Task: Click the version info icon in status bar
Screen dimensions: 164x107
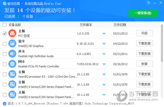Action: coord(4,103)
